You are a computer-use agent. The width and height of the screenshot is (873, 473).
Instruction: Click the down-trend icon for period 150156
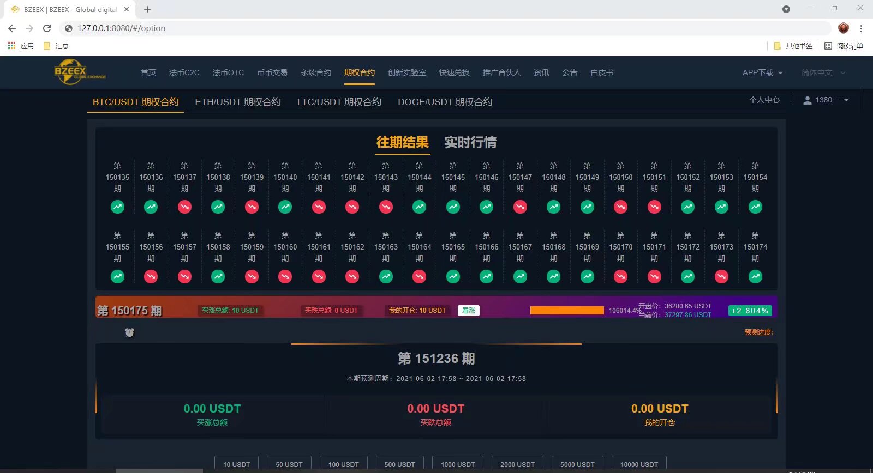pyautogui.click(x=151, y=277)
